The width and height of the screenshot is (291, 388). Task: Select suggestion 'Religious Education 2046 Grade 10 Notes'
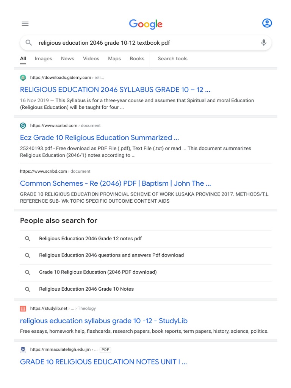click(x=86, y=289)
